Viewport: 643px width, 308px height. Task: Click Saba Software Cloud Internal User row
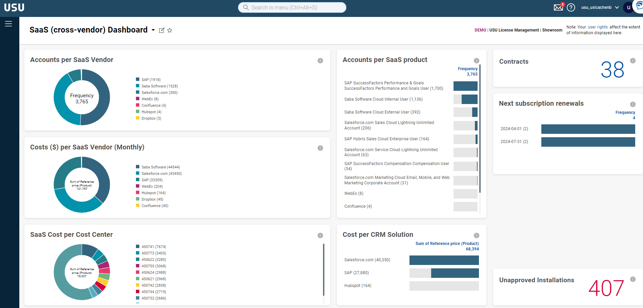point(411,99)
